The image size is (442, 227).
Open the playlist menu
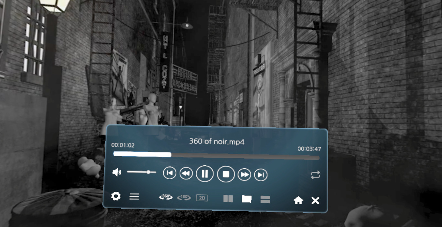coord(134,196)
